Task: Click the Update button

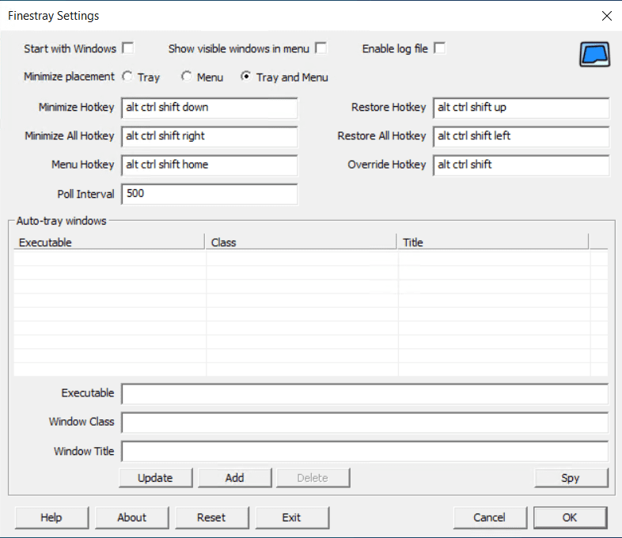Action: click(x=155, y=478)
